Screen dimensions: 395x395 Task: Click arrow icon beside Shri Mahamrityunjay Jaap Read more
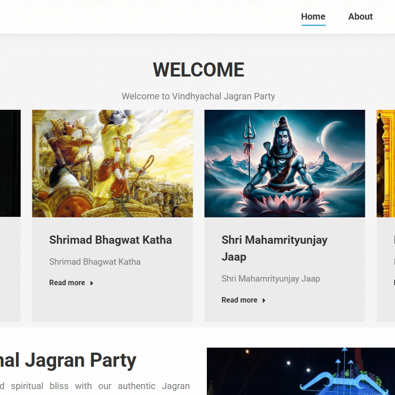pyautogui.click(x=264, y=300)
